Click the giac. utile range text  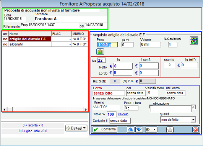(33, 131)
